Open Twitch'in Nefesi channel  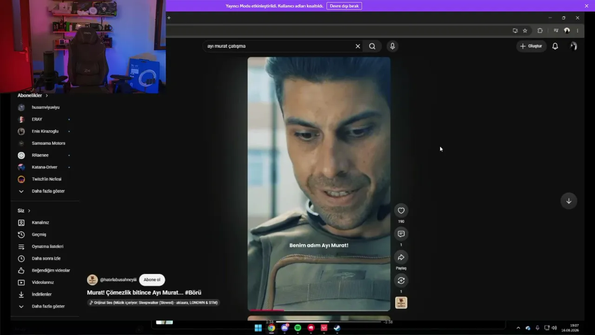tap(45, 179)
